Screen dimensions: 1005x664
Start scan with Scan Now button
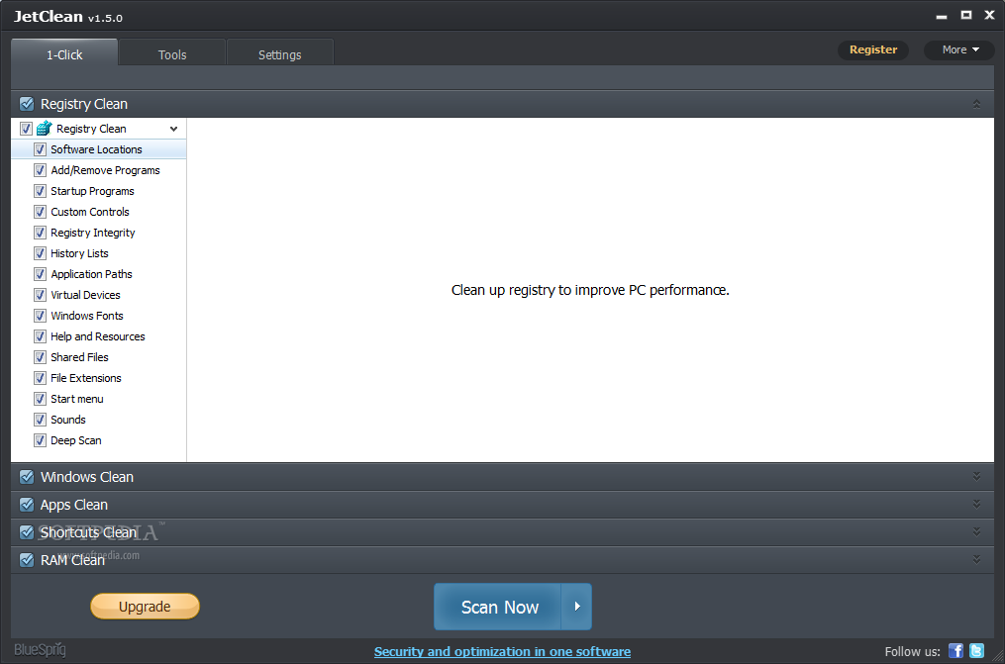coord(498,607)
